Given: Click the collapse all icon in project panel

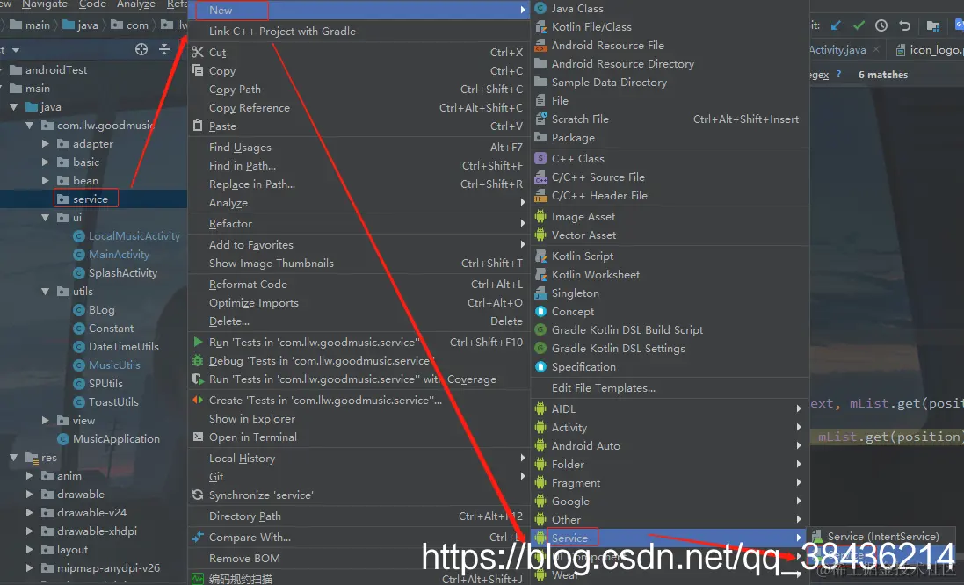Looking at the screenshot, I should (x=164, y=49).
